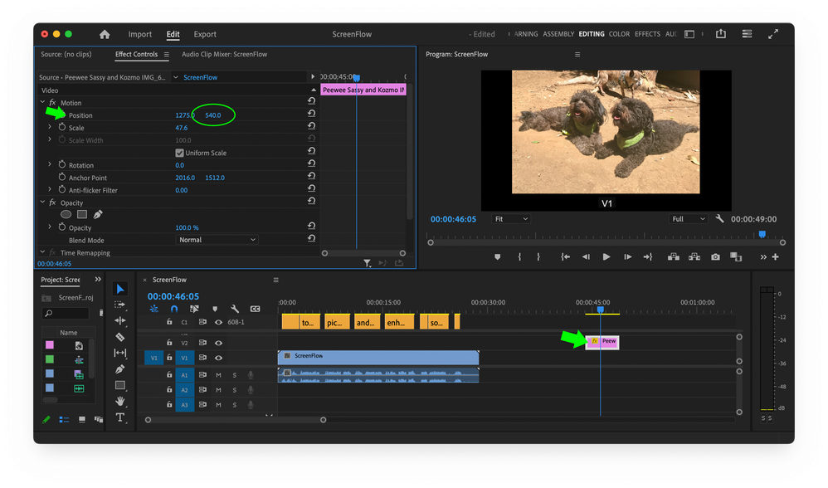Click the voice-over record mic on track A1

coord(251,375)
